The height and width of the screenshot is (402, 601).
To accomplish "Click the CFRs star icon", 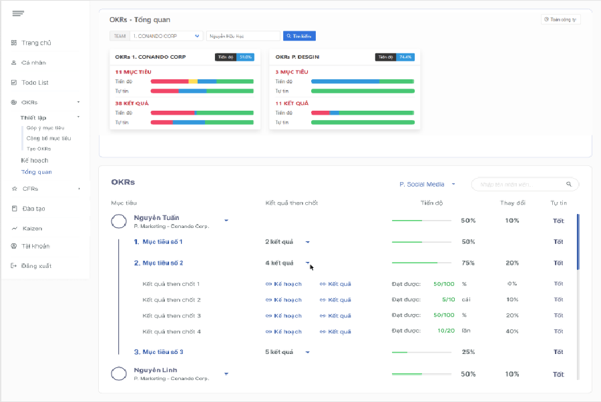I will [14, 189].
